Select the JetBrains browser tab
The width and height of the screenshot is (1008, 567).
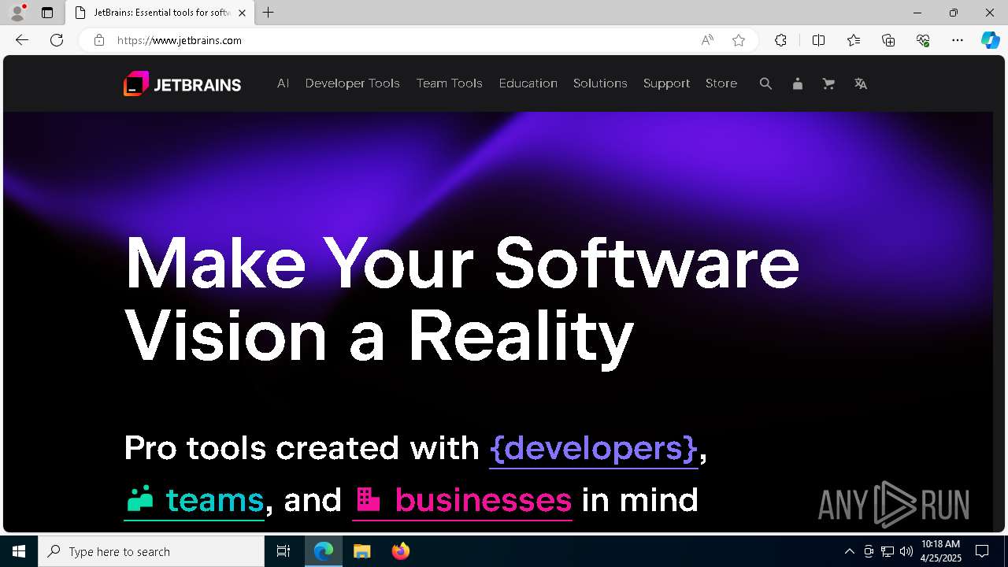click(160, 13)
